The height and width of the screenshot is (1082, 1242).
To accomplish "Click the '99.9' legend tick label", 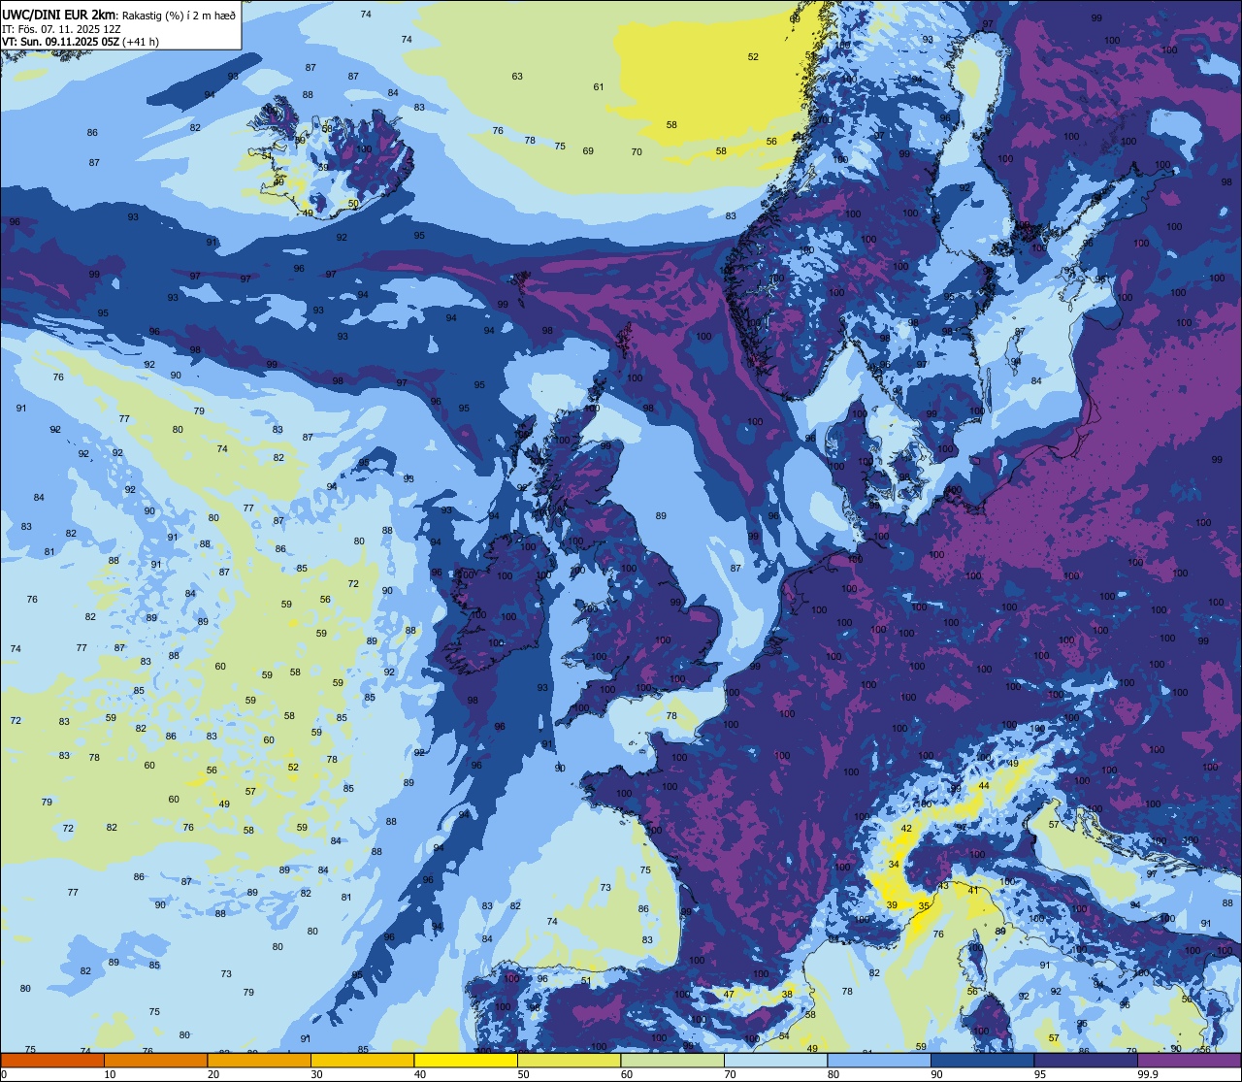I will (x=1148, y=1074).
